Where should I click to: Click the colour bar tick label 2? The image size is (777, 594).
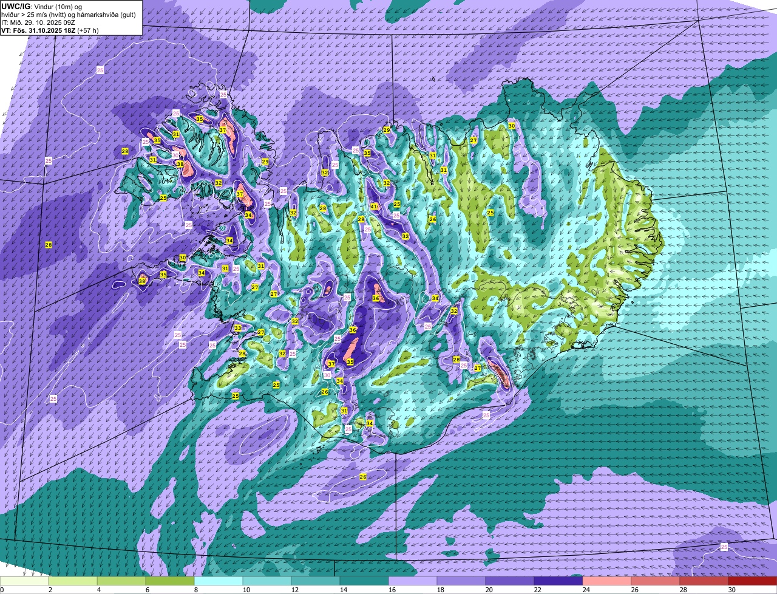[50, 590]
